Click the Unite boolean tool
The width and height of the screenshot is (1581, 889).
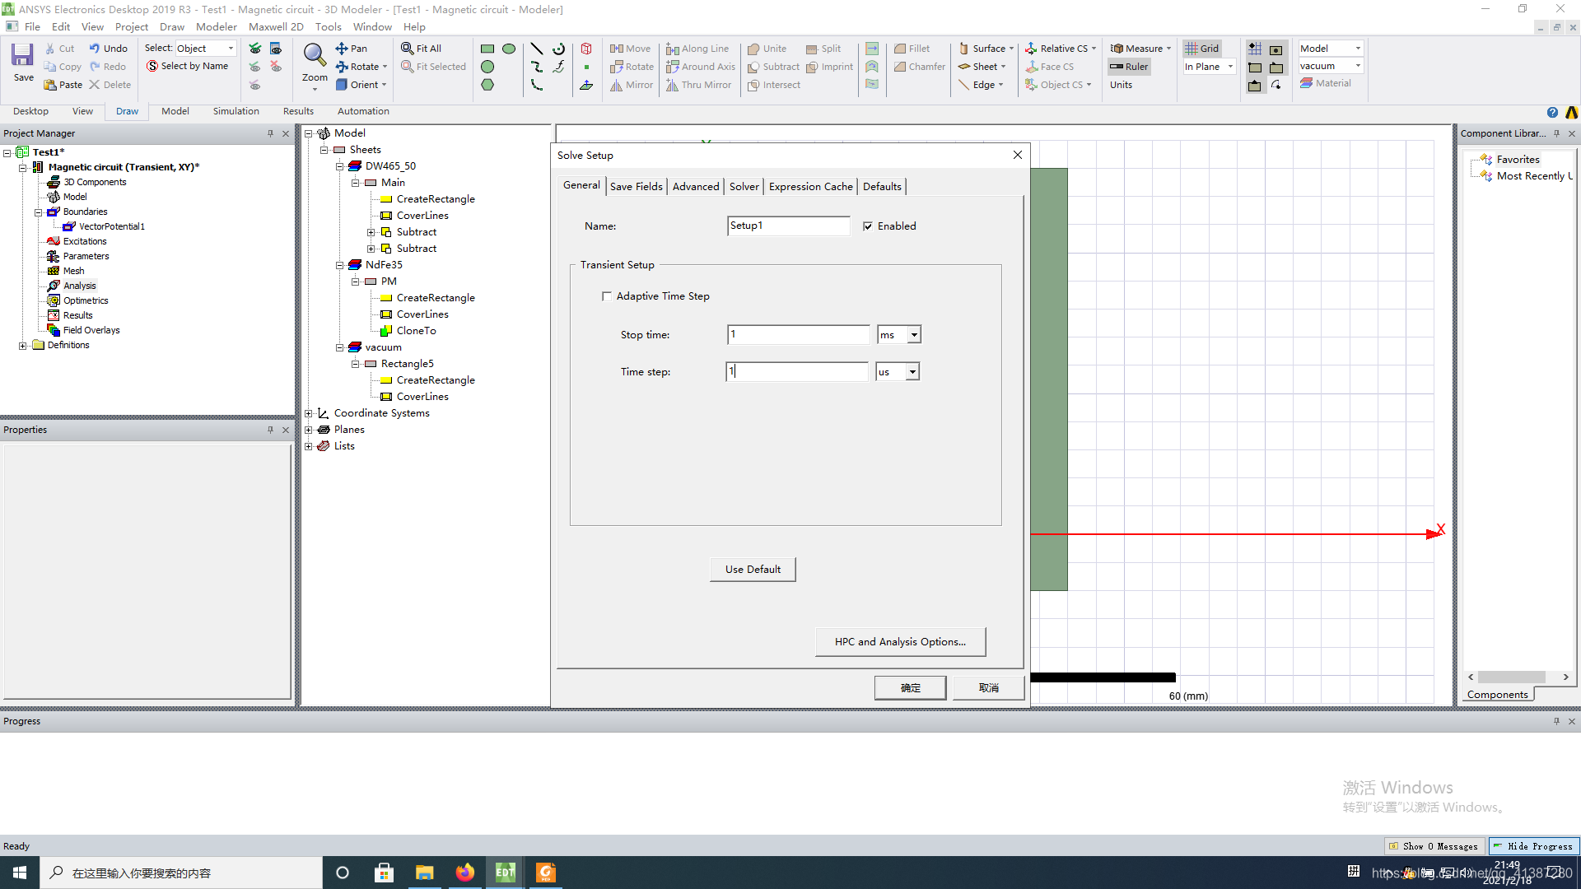pos(767,49)
